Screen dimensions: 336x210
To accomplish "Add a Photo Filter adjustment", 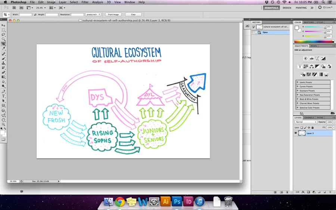I will pos(323,66).
